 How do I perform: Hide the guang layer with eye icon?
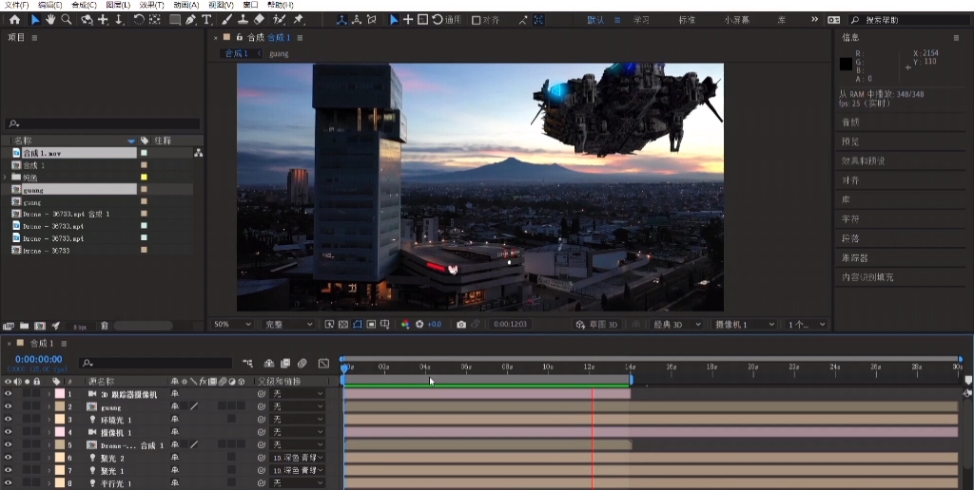9,406
